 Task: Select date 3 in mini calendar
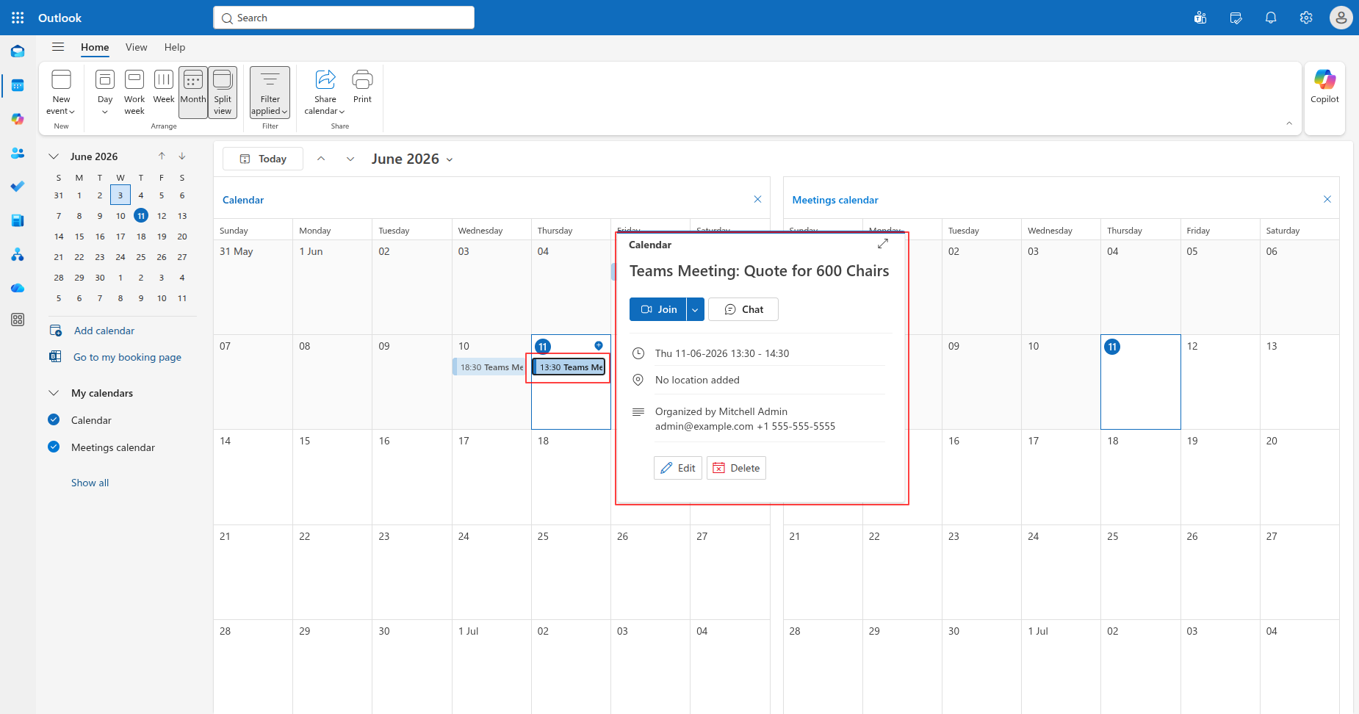(x=120, y=195)
